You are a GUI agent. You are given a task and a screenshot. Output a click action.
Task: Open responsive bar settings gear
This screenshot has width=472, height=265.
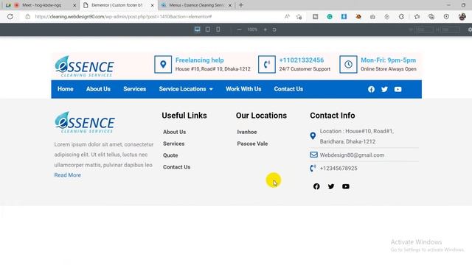point(470,29)
